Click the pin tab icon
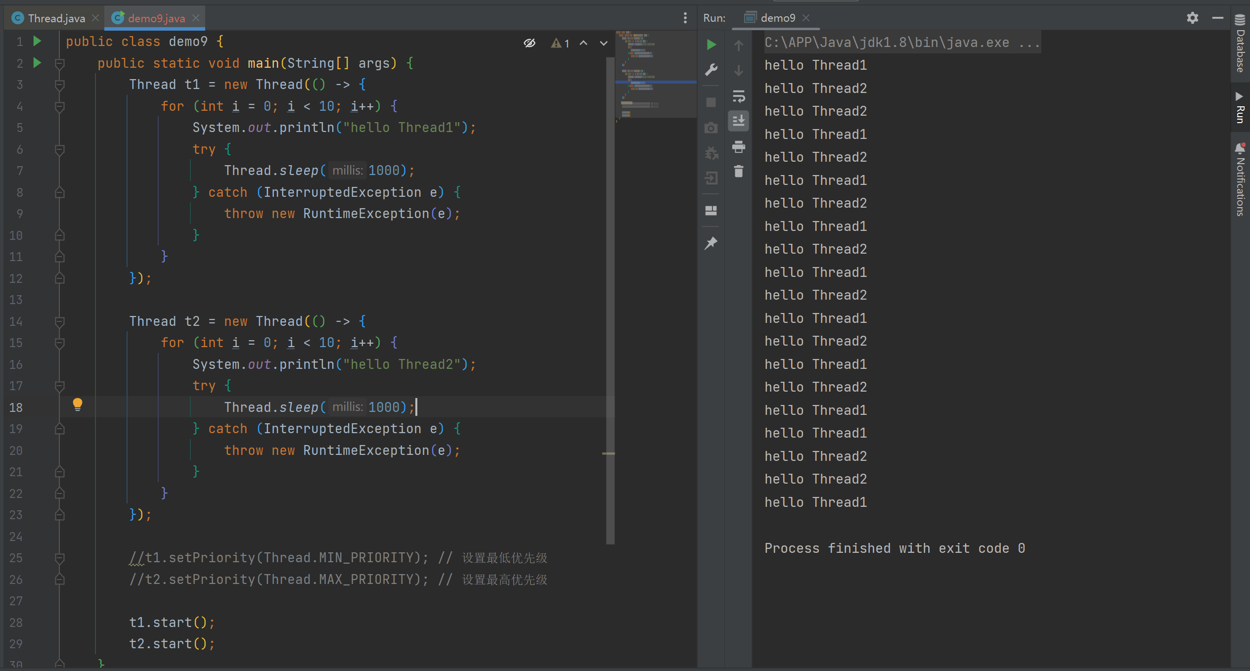 pyautogui.click(x=711, y=243)
